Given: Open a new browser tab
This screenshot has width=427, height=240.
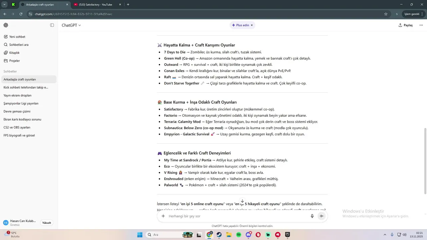Looking at the screenshot, I should [128, 4].
